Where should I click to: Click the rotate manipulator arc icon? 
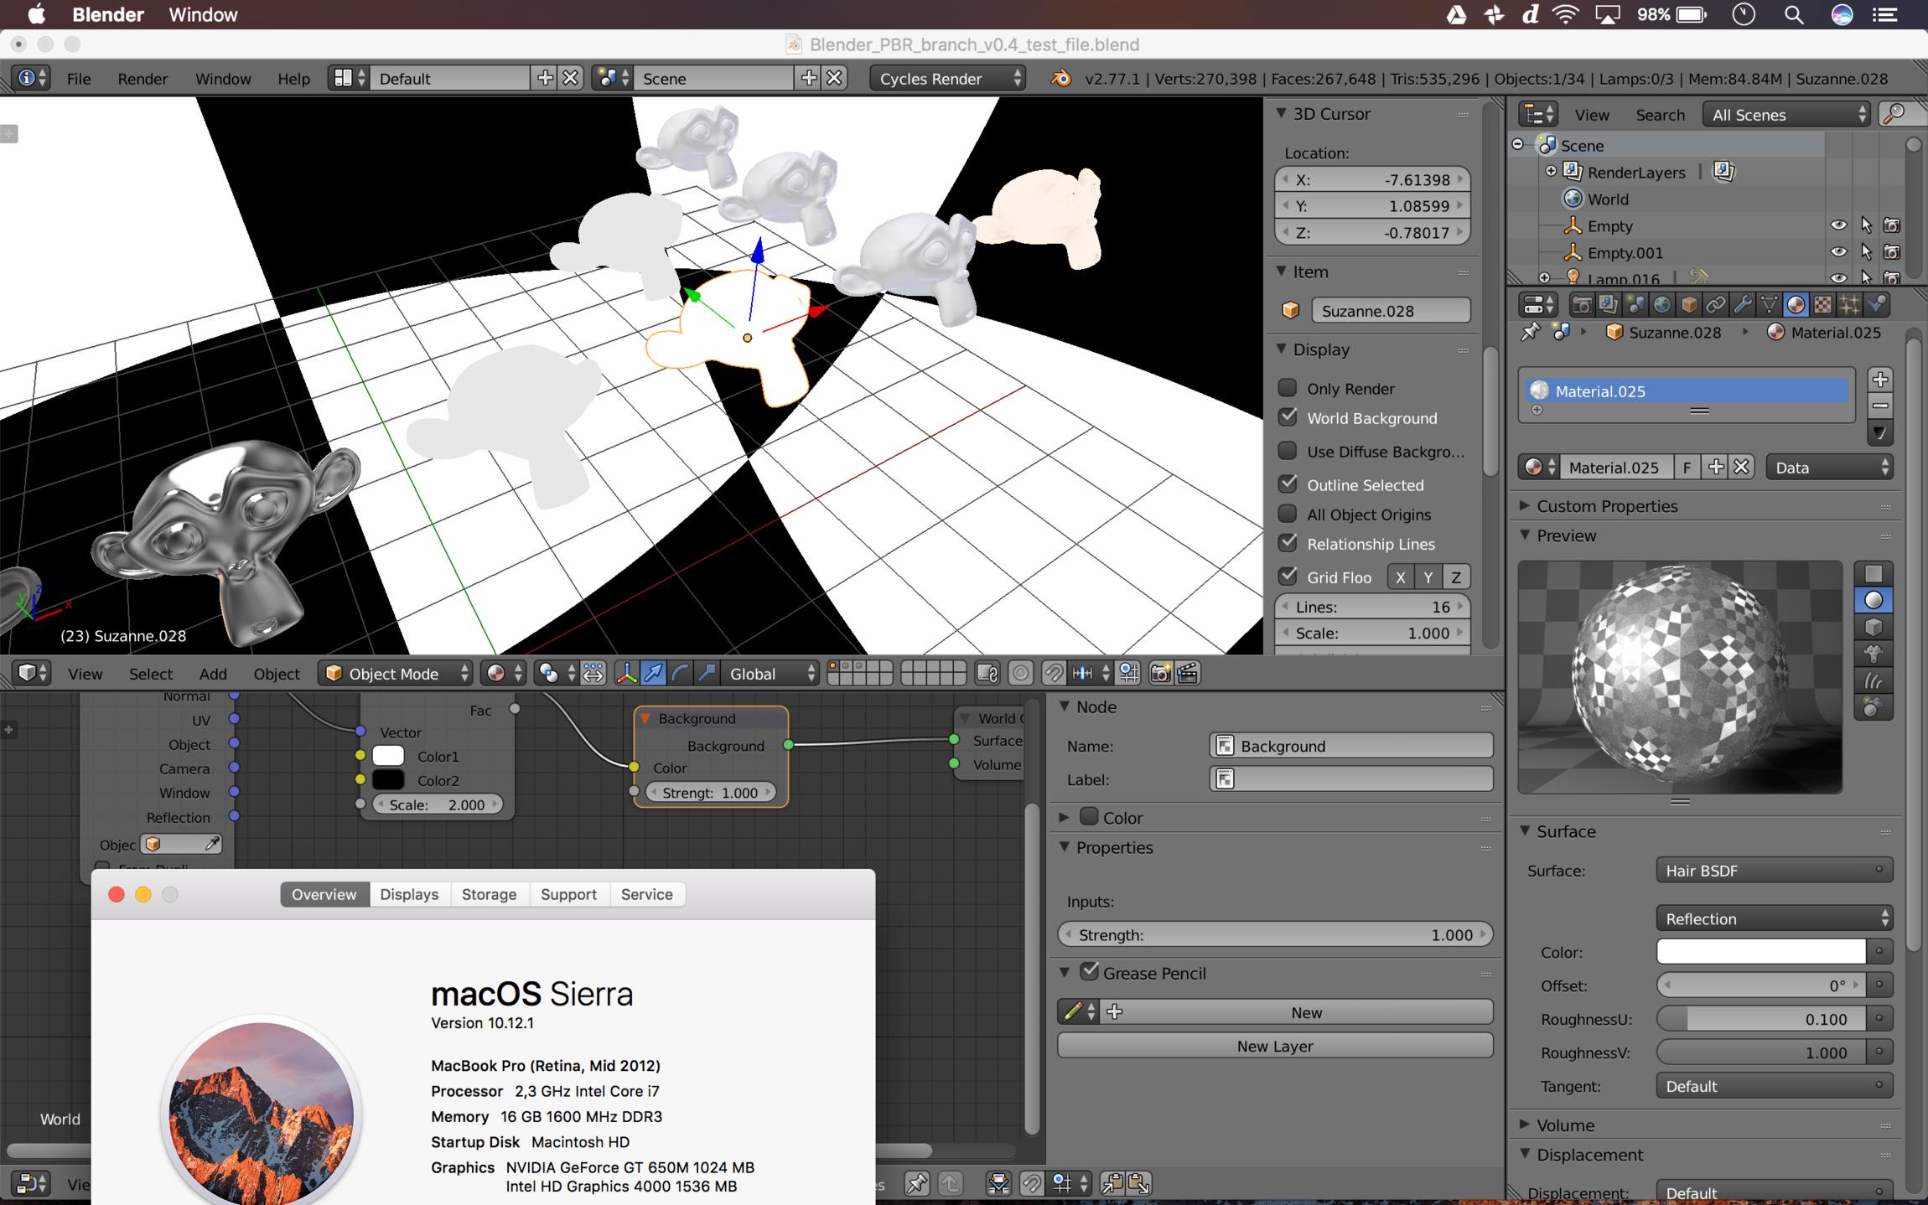pyautogui.click(x=680, y=673)
